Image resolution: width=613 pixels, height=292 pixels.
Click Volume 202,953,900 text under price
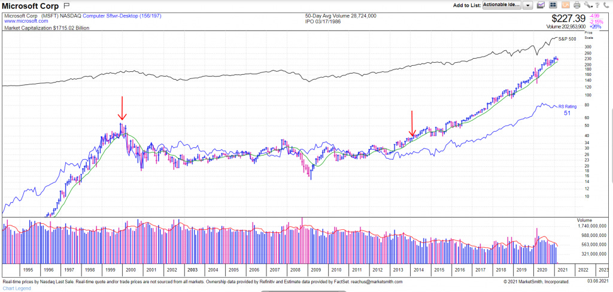click(x=566, y=26)
